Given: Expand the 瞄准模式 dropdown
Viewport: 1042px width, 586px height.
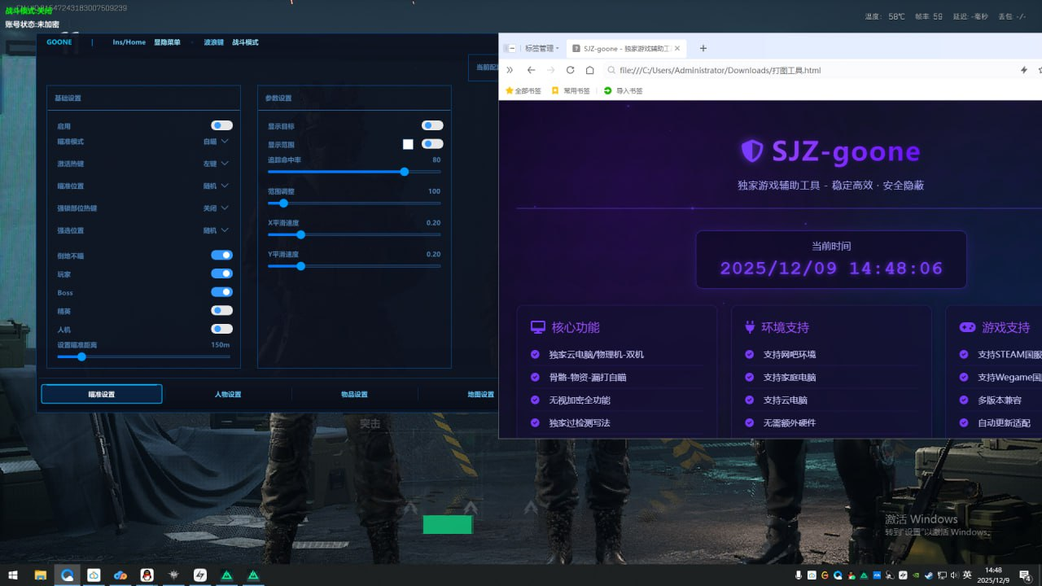Looking at the screenshot, I should click(x=216, y=142).
